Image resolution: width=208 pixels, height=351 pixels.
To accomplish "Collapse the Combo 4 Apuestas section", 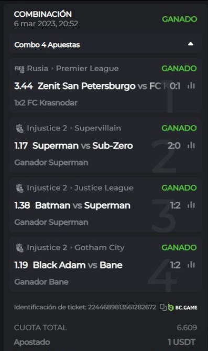I will click(191, 44).
